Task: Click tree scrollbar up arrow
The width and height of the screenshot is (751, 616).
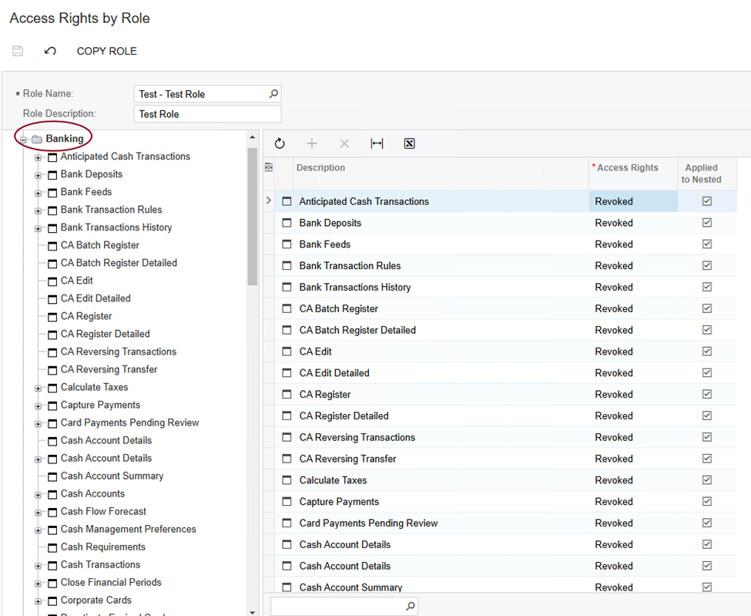Action: pyautogui.click(x=253, y=137)
